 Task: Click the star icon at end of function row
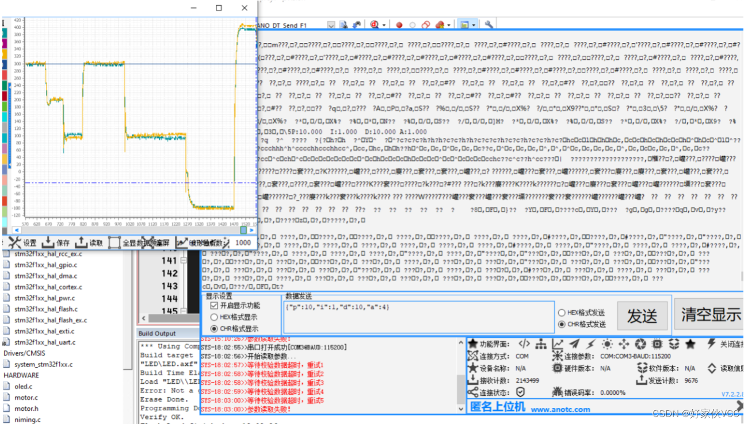point(690,344)
